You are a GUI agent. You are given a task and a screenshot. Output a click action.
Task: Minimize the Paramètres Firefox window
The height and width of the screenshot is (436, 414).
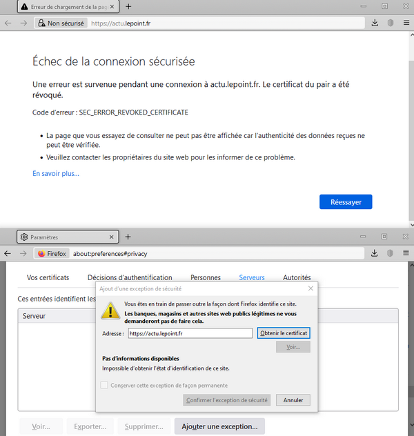coord(363,237)
